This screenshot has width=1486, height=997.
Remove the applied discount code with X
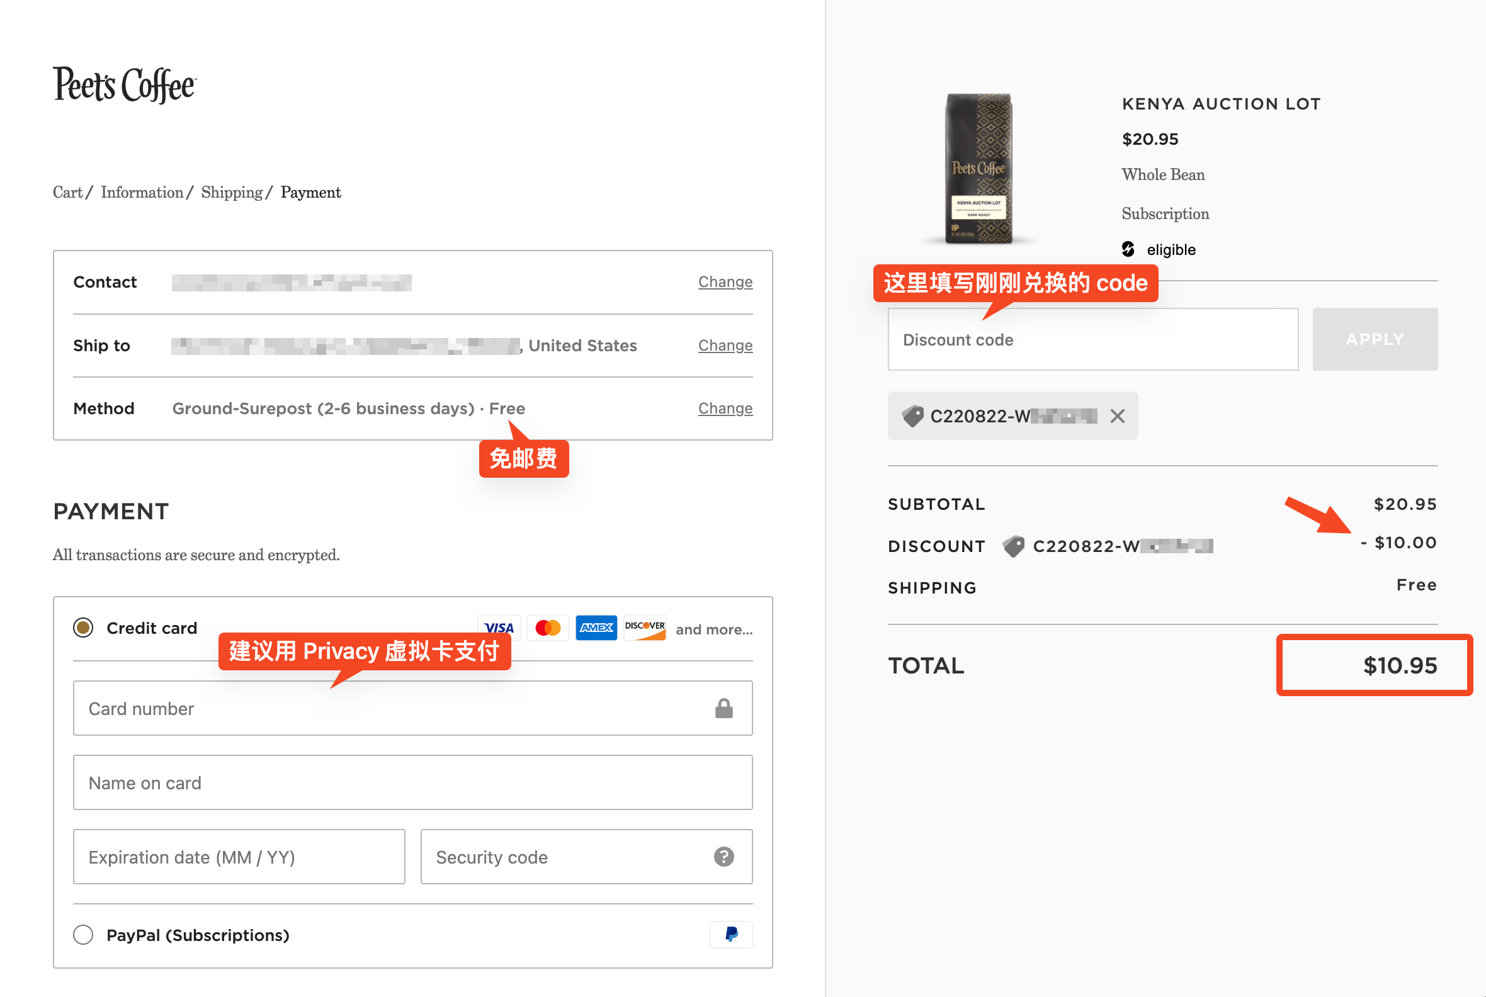(x=1117, y=416)
